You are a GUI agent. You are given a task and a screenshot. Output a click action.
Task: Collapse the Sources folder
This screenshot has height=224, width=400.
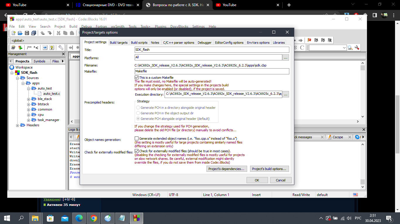pyautogui.click(x=18, y=78)
